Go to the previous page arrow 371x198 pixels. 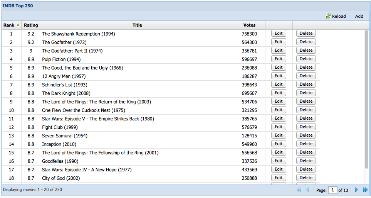[307, 190]
